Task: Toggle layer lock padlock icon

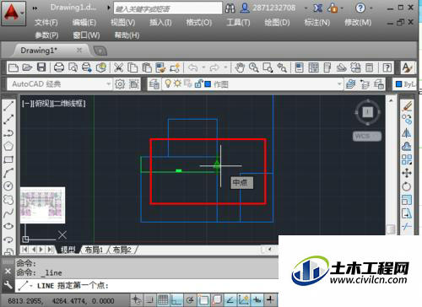Action: pyautogui.click(x=198, y=83)
